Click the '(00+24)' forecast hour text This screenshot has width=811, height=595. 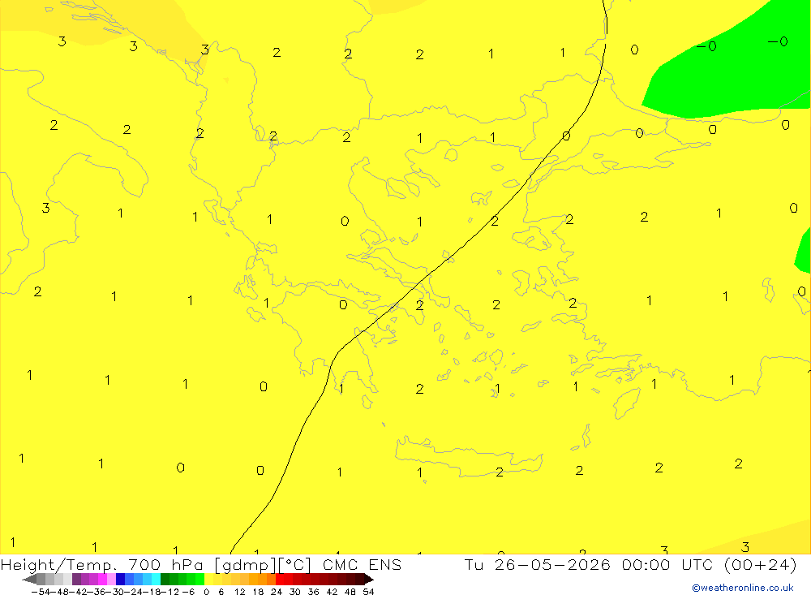(761, 564)
